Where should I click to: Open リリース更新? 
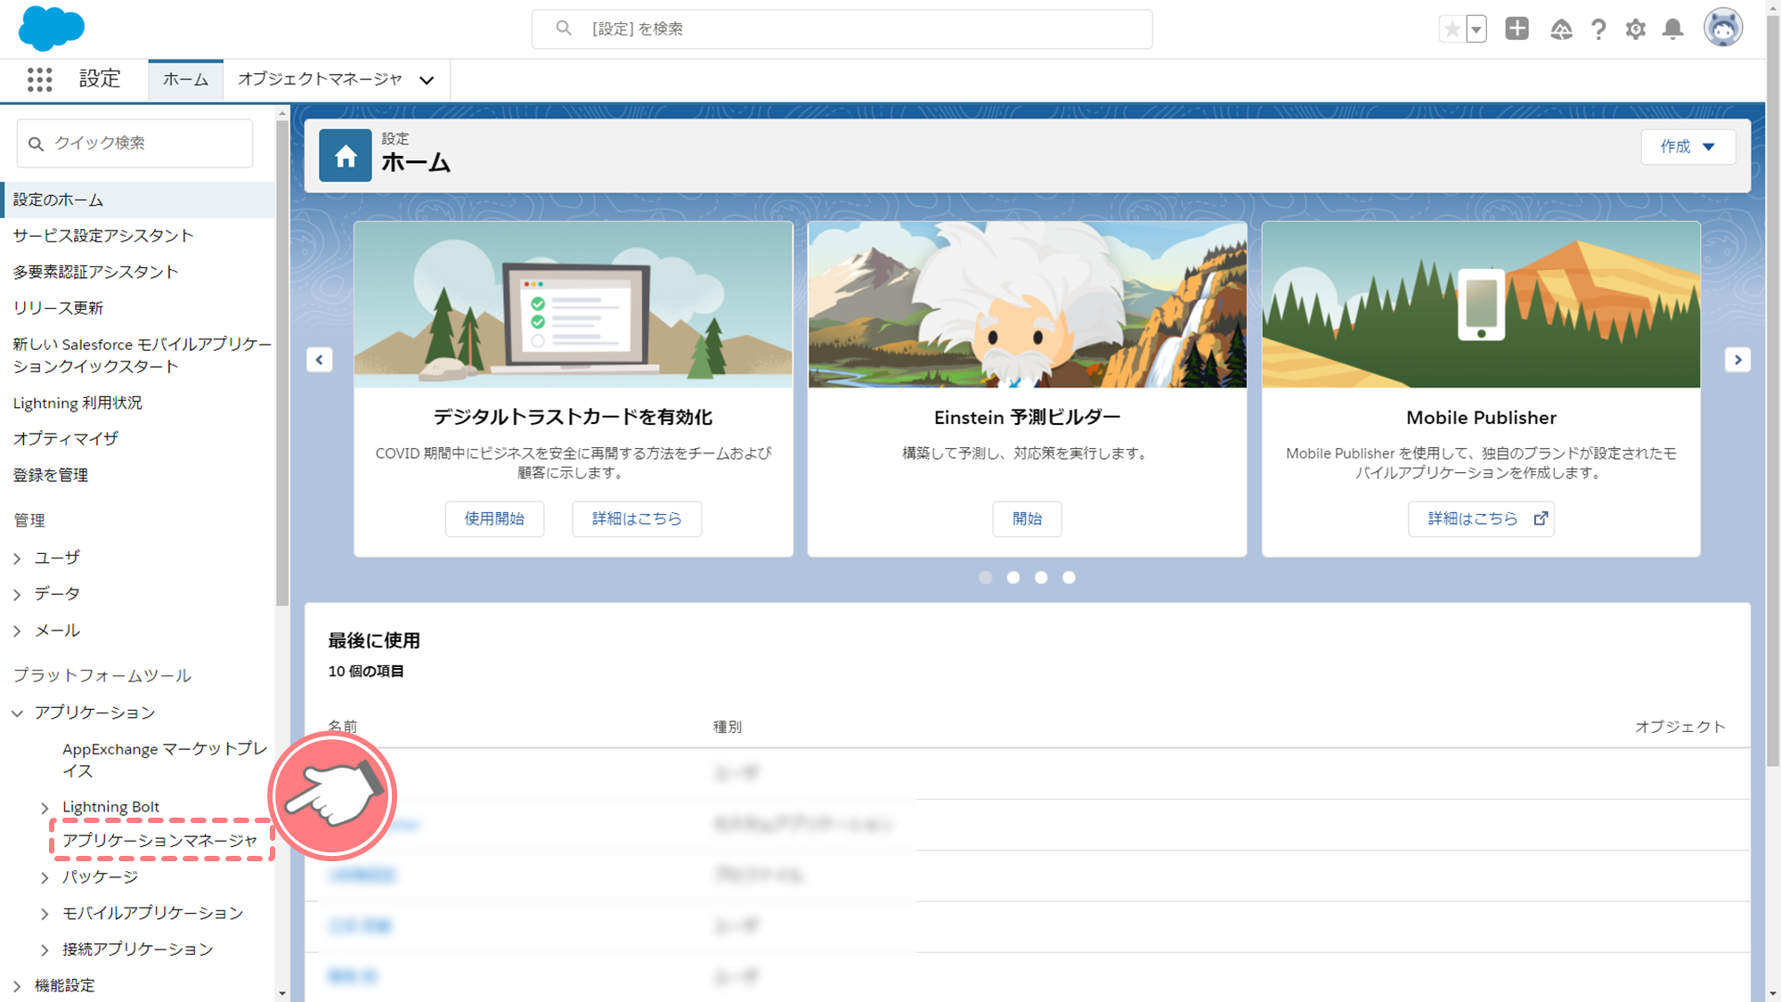tap(58, 308)
